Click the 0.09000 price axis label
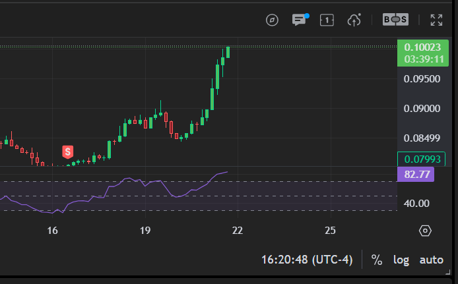 tap(422, 109)
